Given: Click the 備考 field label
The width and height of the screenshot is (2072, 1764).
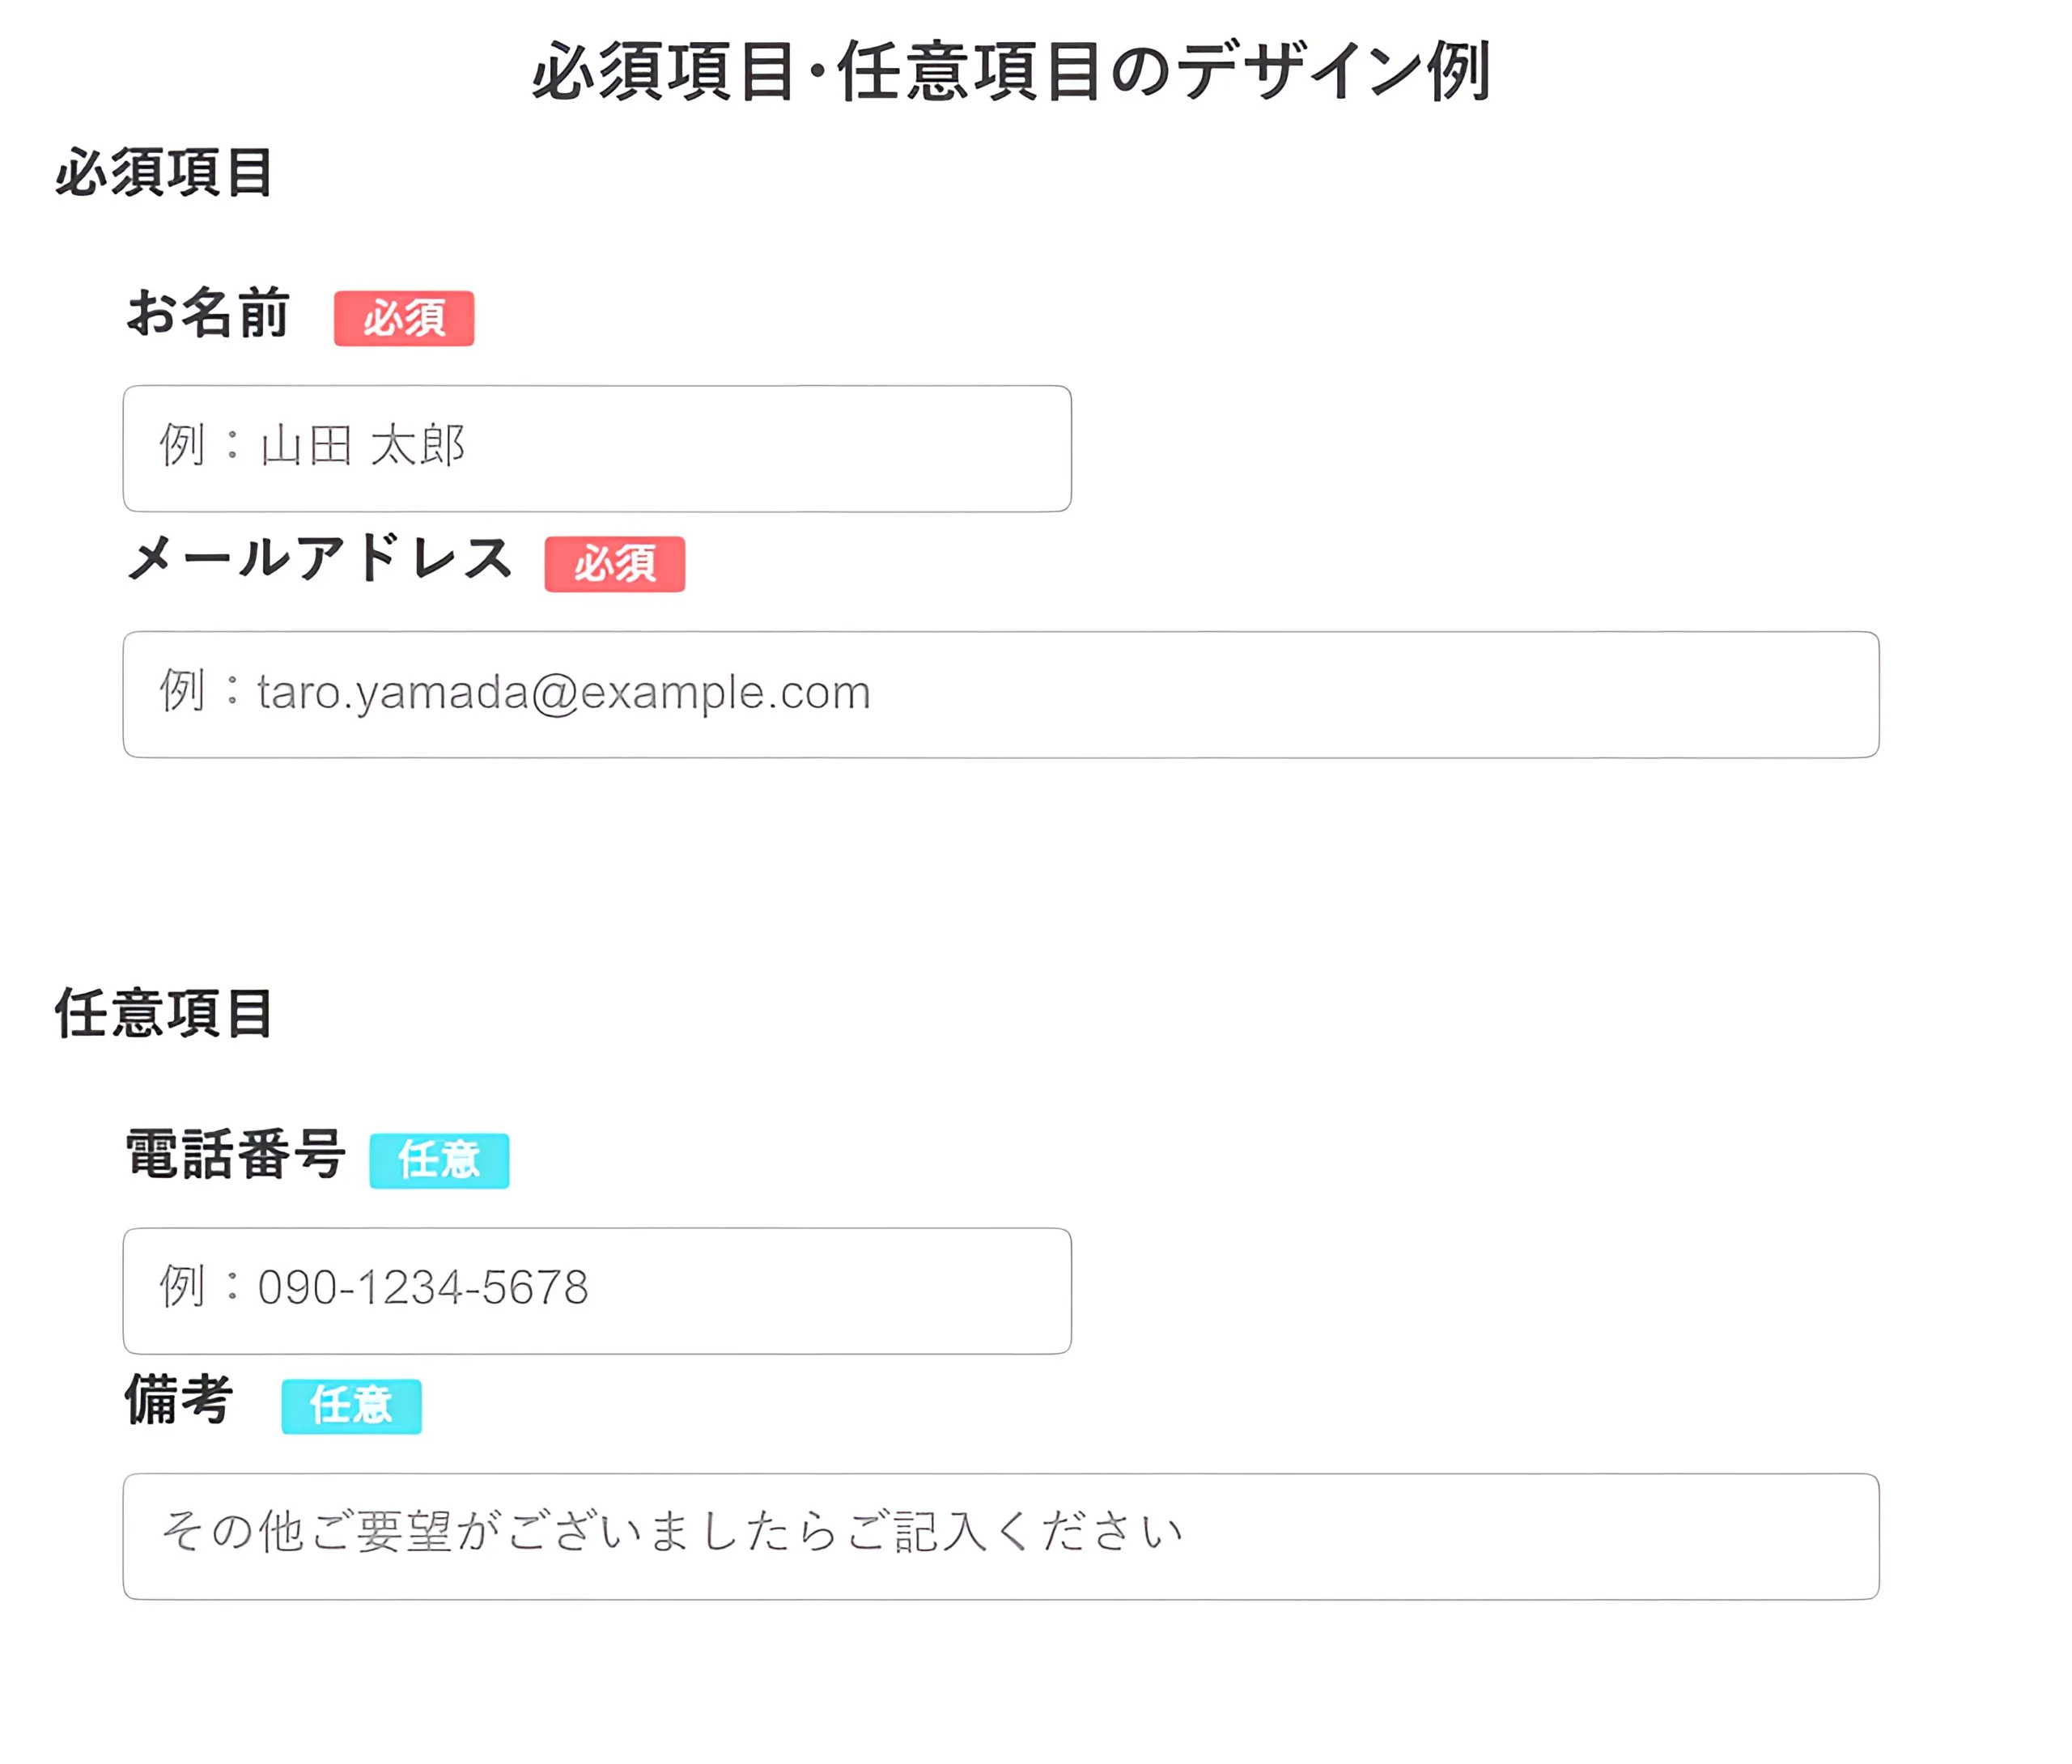Looking at the screenshot, I should click(x=179, y=1399).
